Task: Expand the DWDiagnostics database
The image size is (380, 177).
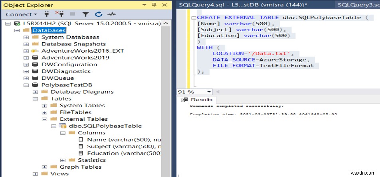Action: pyautogui.click(x=26, y=71)
